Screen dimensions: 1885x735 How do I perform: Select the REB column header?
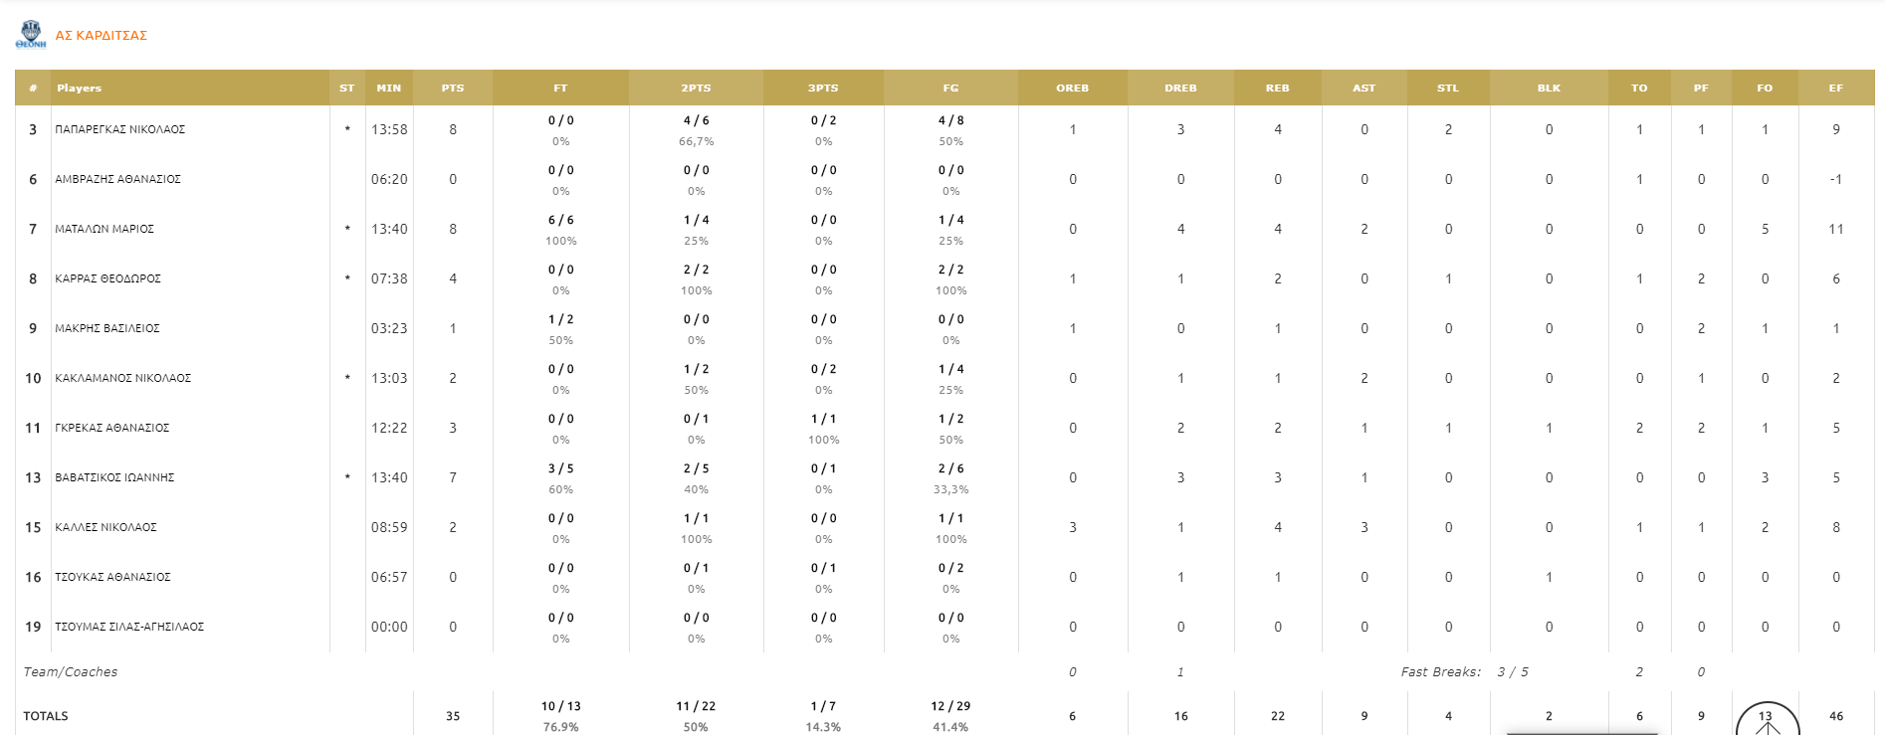coord(1277,89)
